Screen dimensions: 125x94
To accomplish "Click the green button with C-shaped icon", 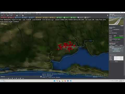I will click(67, 17).
